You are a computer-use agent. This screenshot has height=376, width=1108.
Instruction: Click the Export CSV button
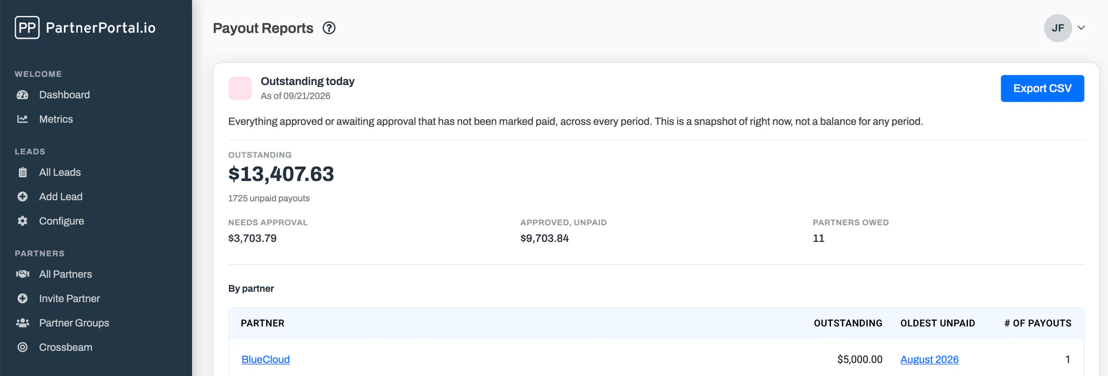click(x=1042, y=89)
